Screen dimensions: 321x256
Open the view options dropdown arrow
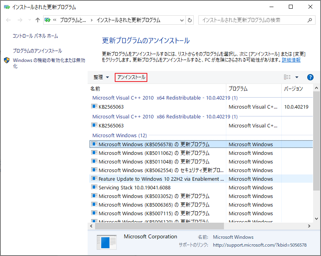click(296, 77)
